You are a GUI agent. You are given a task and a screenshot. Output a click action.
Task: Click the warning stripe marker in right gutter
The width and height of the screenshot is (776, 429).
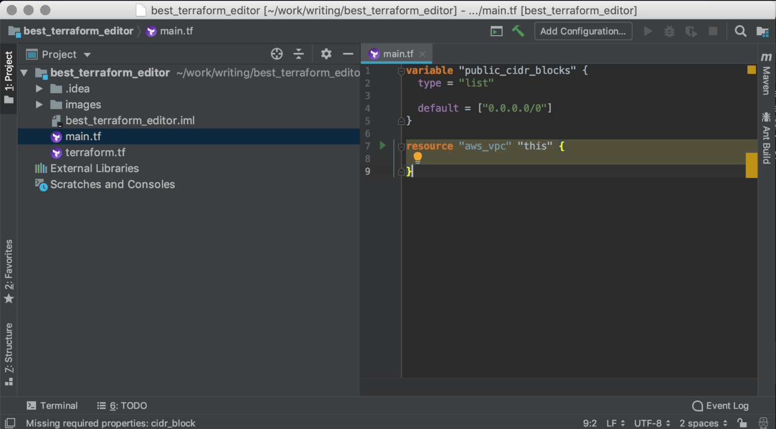coord(752,165)
